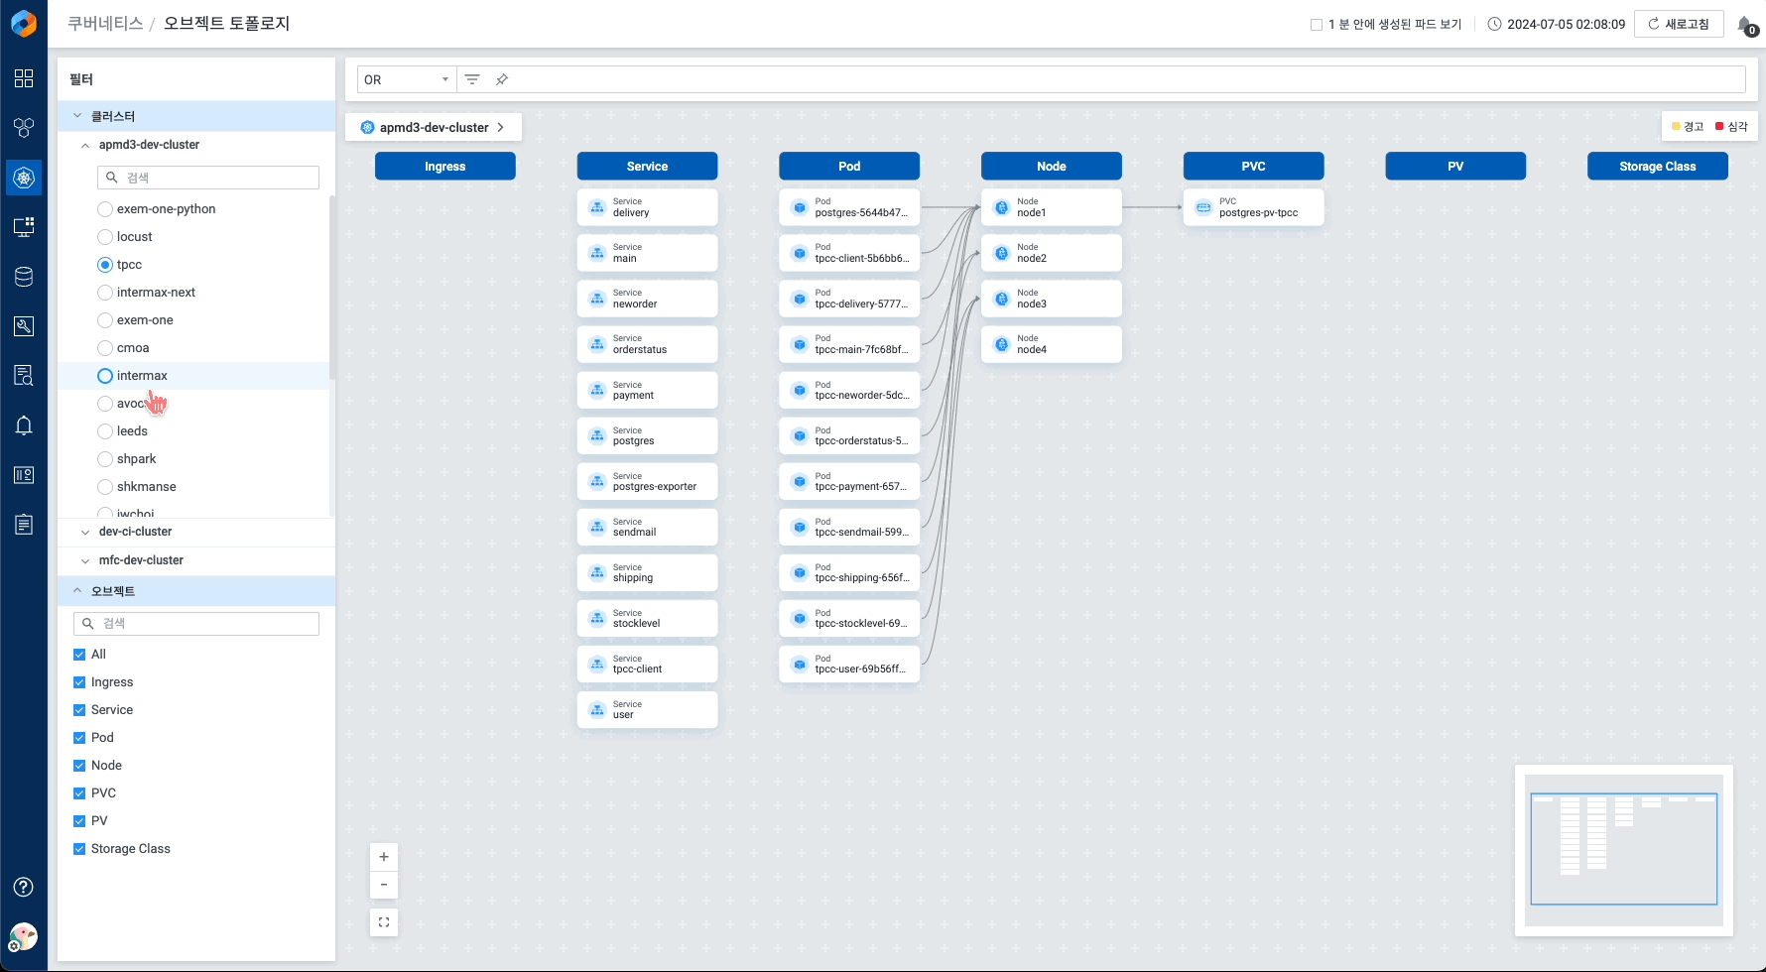This screenshot has height=972, width=1766.
Task: Click the Service column header
Action: [x=647, y=166]
